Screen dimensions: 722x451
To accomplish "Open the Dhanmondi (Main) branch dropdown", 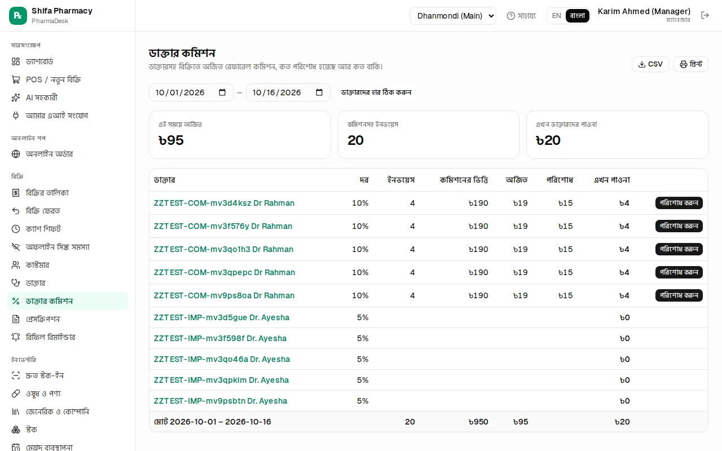I will click(453, 16).
